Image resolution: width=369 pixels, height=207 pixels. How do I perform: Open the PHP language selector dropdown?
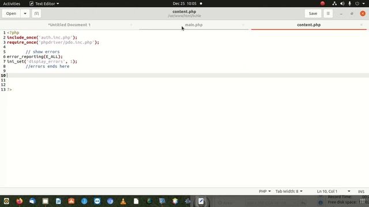tap(265, 191)
